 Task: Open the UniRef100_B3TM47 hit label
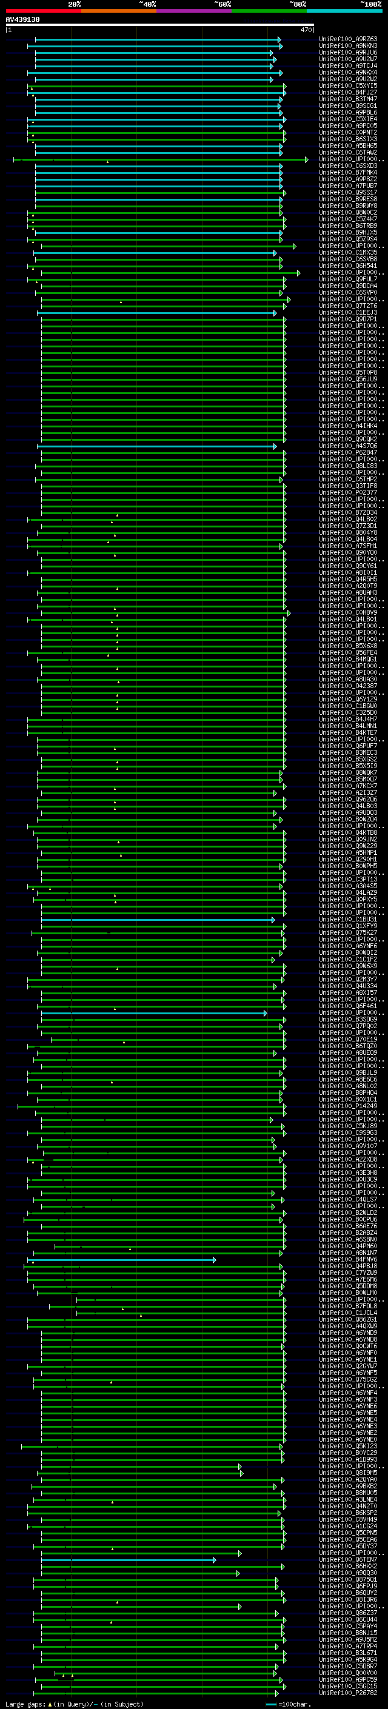[348, 99]
